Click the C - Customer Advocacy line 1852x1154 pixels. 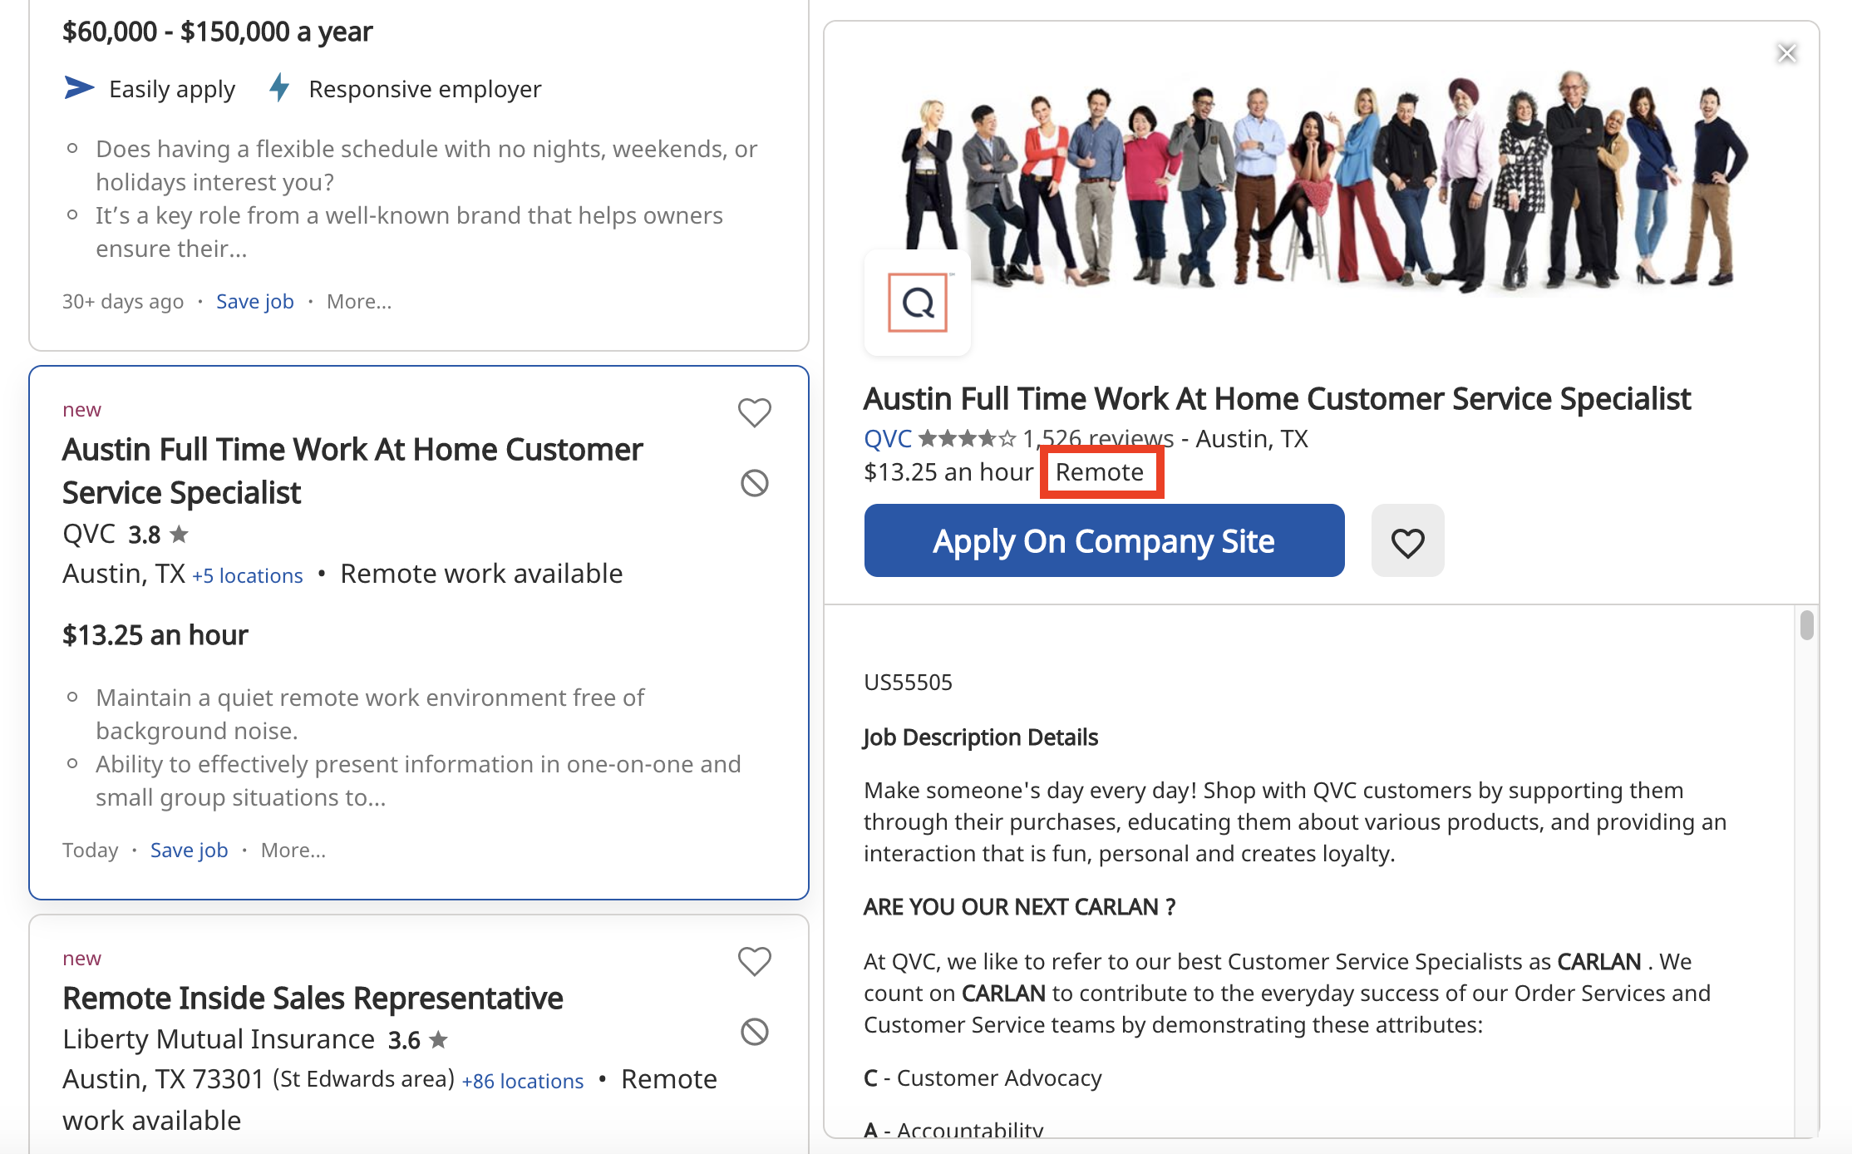(983, 1078)
